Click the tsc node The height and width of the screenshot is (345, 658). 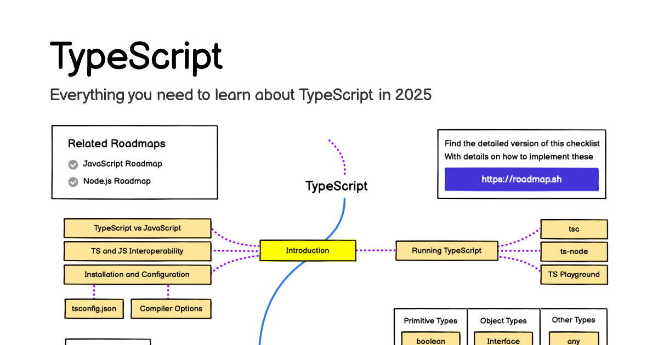pos(574,229)
